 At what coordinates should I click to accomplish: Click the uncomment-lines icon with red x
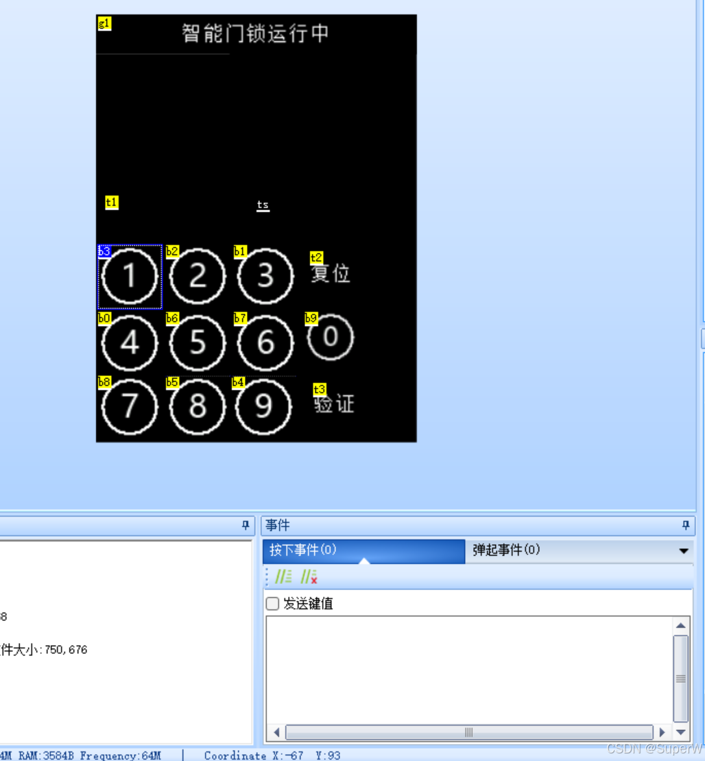tap(309, 576)
